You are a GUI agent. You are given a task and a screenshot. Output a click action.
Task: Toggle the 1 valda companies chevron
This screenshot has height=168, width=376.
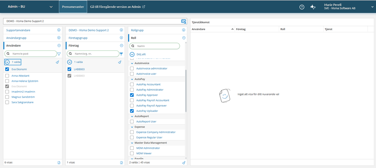coord(70,62)
